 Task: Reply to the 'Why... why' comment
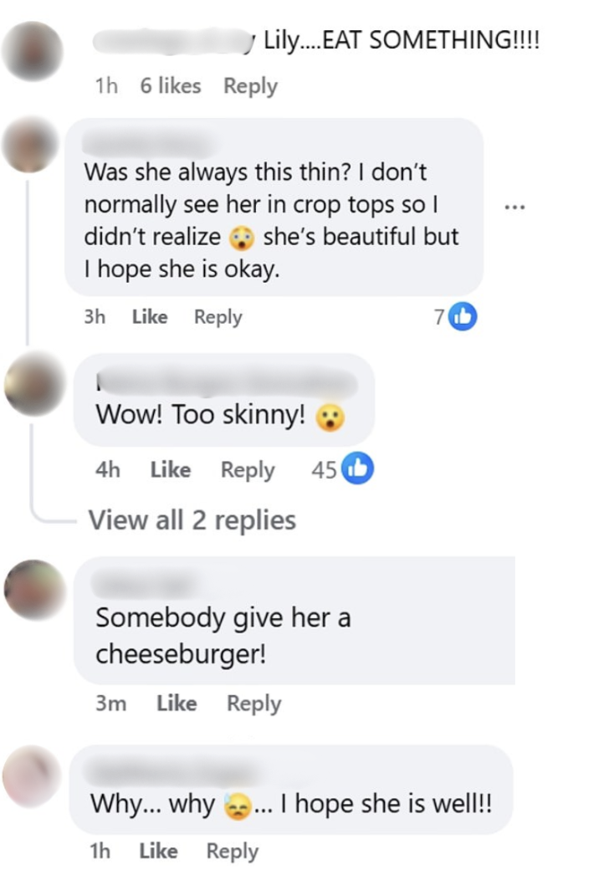tap(233, 851)
